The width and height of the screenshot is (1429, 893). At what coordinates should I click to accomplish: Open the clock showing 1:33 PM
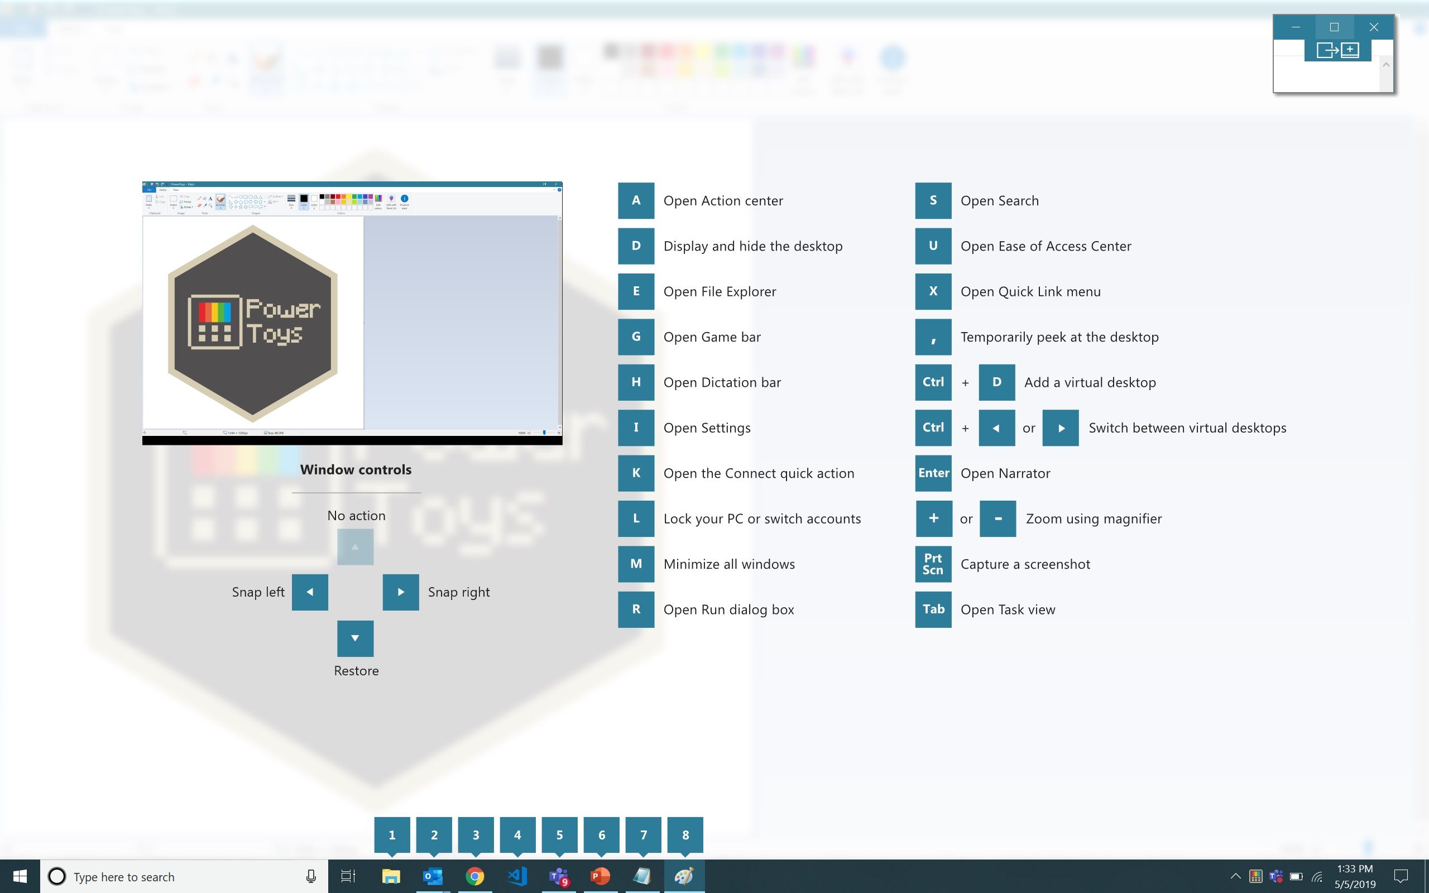(1355, 876)
